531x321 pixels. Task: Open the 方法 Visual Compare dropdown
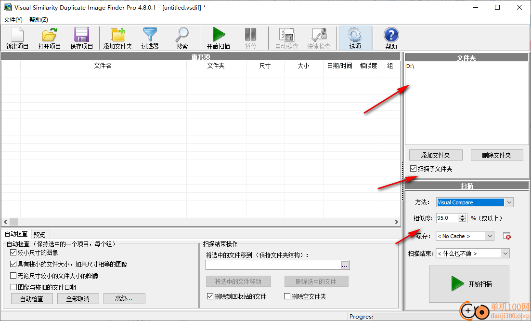[x=509, y=202]
